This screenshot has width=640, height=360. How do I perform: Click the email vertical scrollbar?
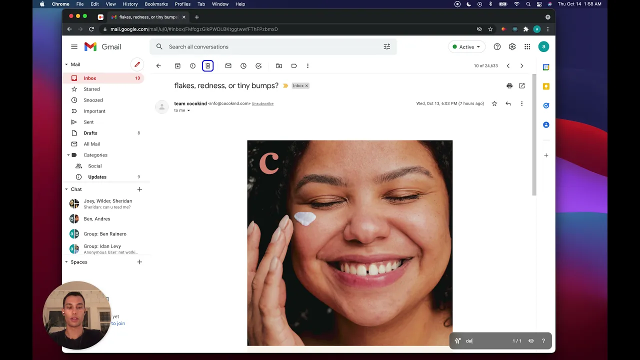(534, 135)
